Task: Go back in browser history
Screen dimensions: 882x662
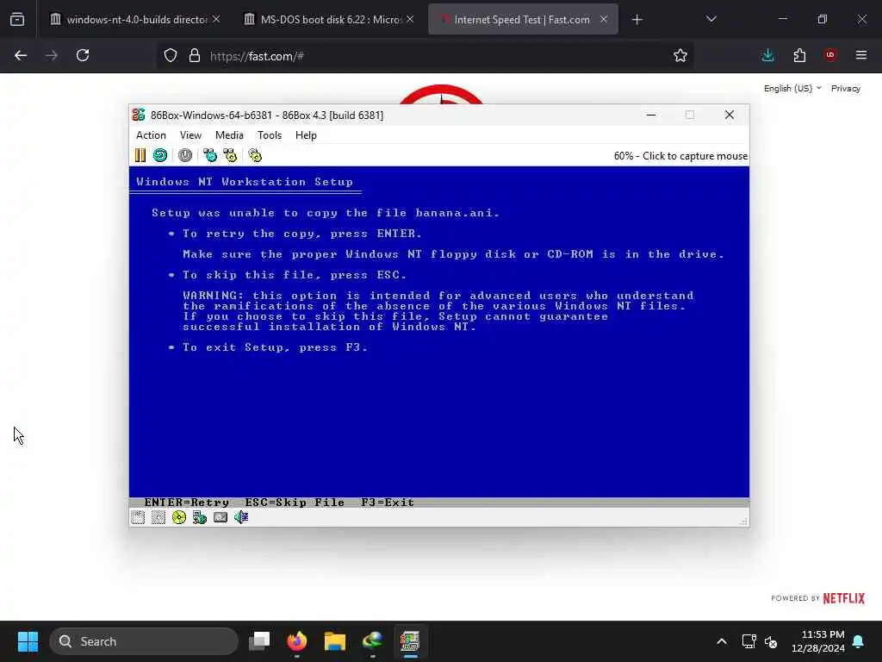Action: point(21,55)
